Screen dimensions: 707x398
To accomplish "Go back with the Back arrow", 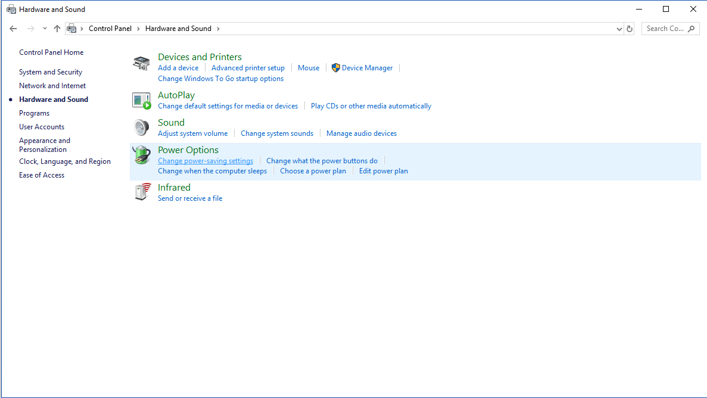I will (13, 29).
